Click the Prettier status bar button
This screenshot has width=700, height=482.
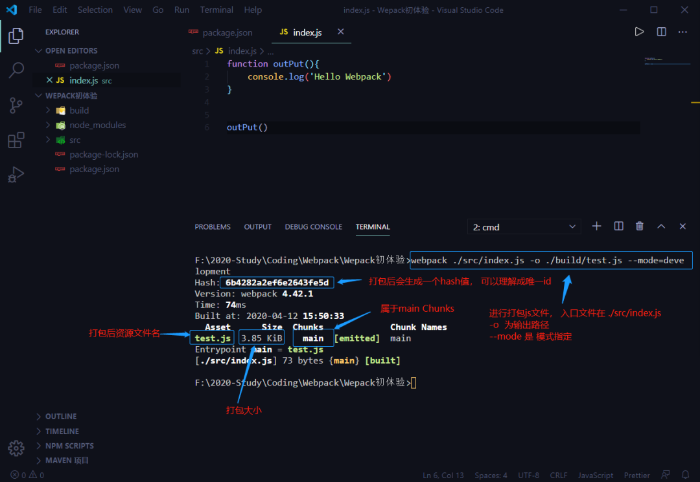point(636,476)
